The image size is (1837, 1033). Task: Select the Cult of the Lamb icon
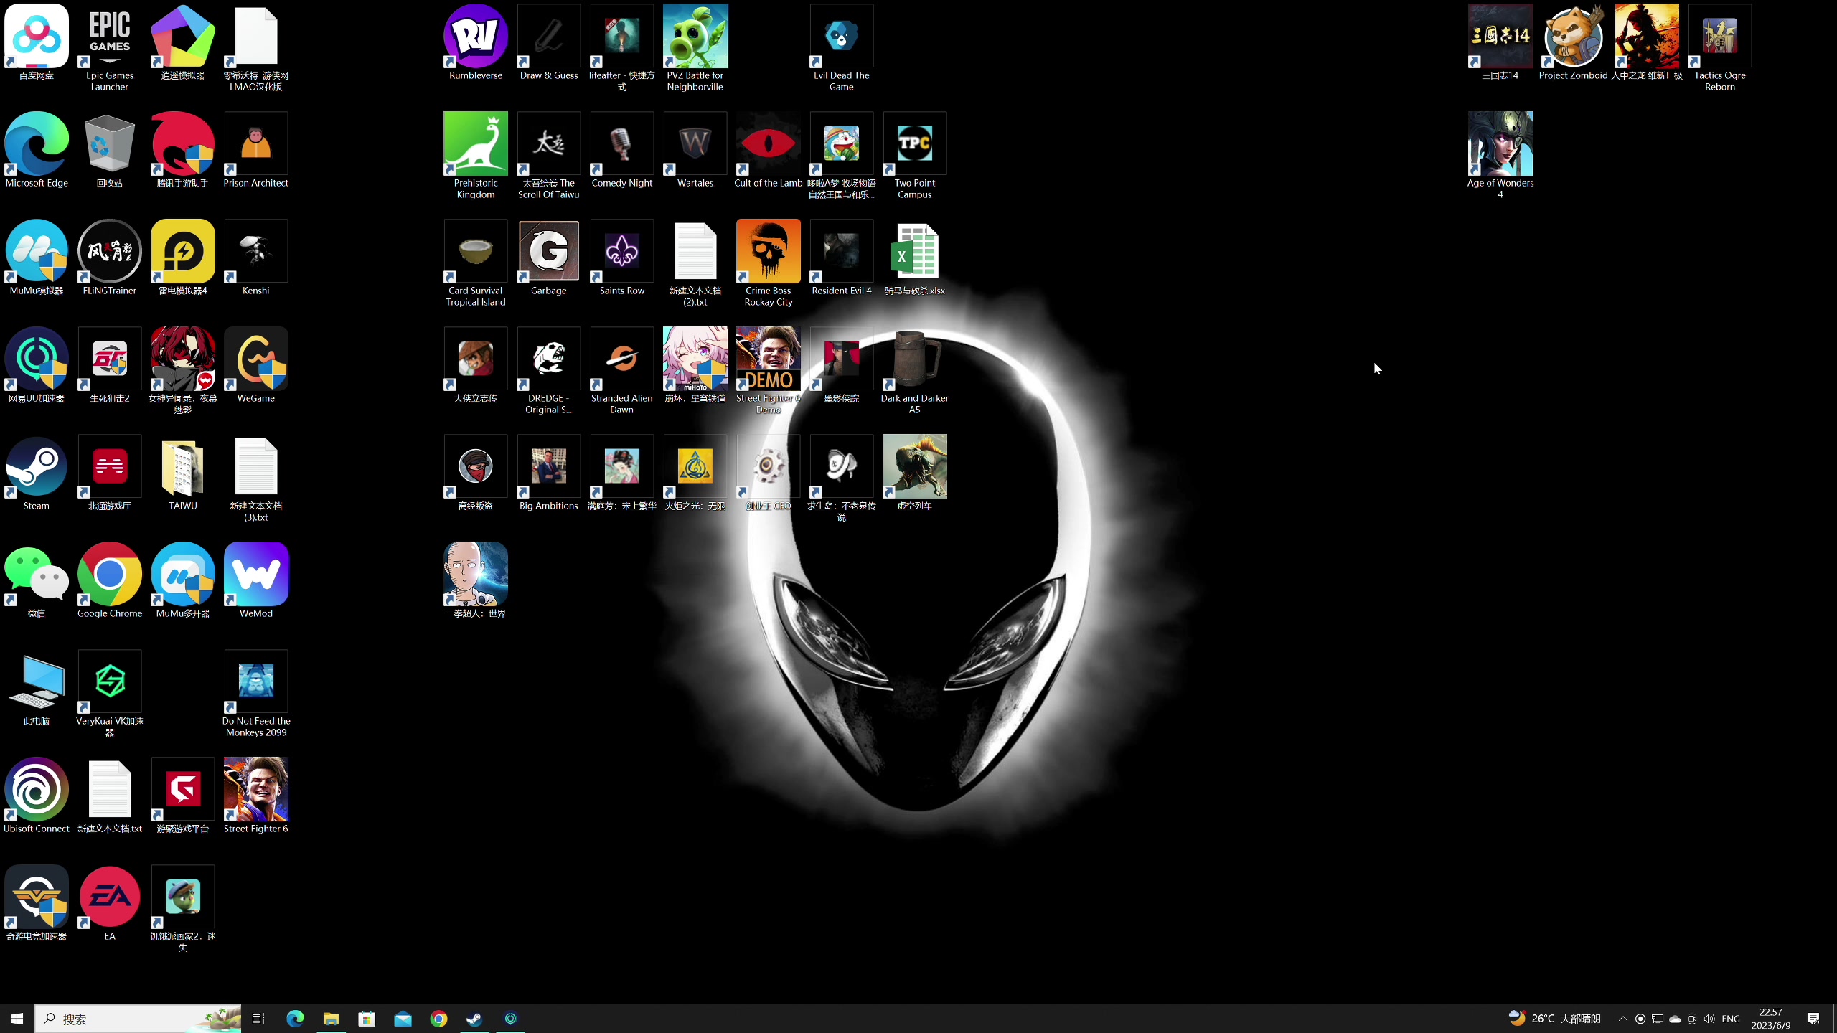pos(769,151)
